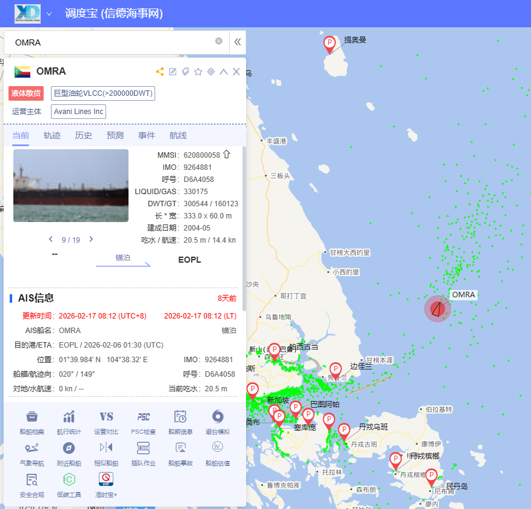Toggle the favorite star for OMRA
Screen dimensions: 531x509
[x=198, y=72]
